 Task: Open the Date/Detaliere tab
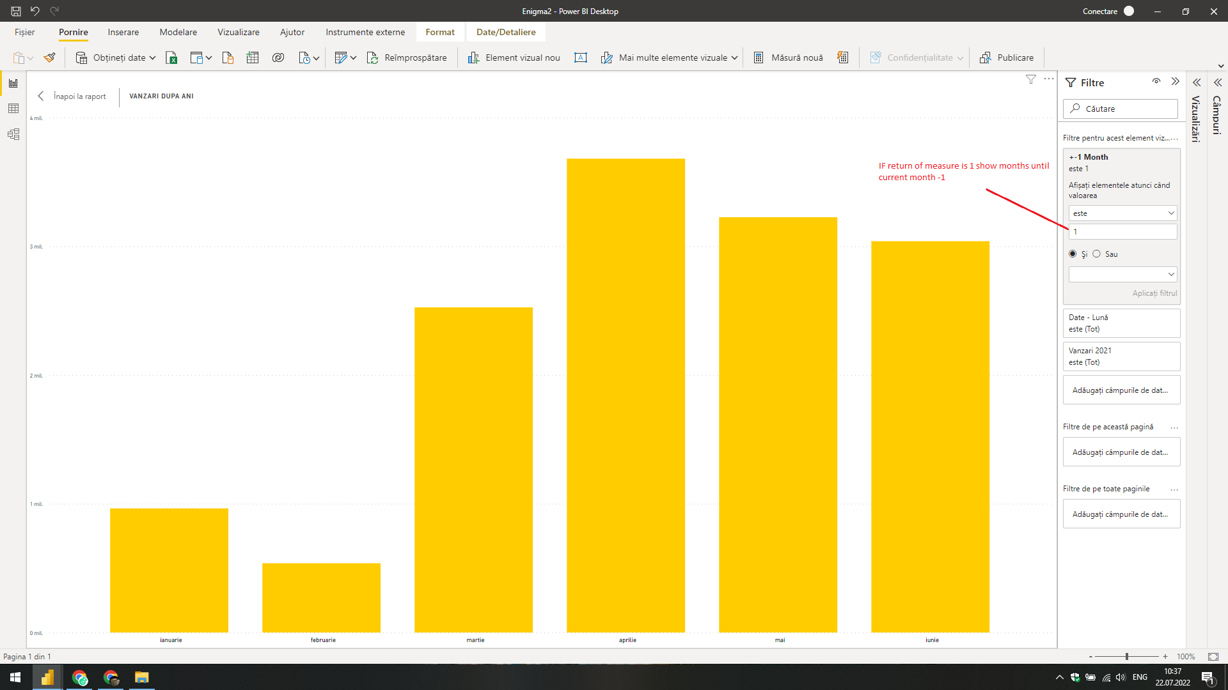coord(506,32)
